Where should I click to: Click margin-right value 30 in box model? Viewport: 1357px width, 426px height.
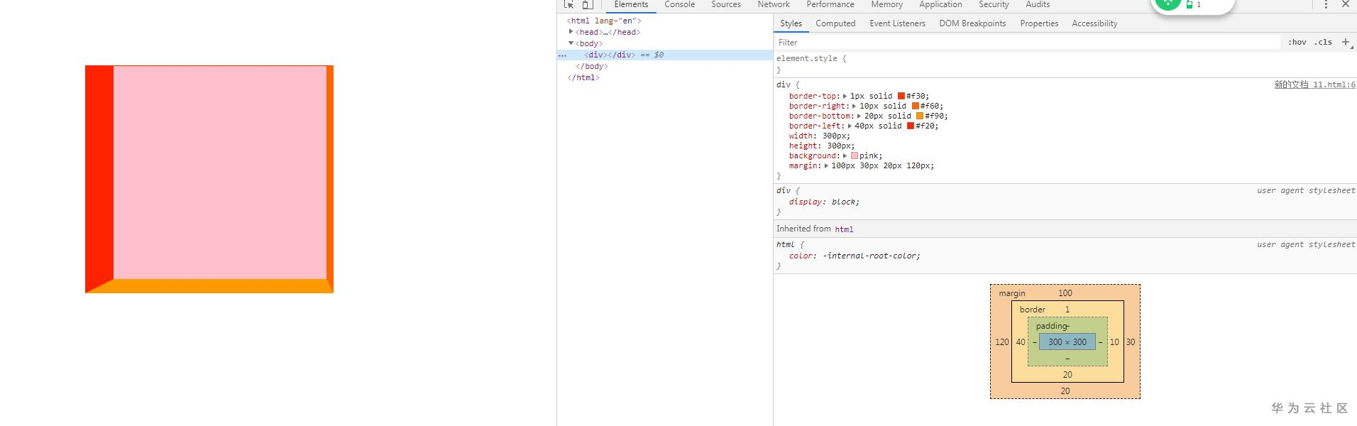(x=1131, y=342)
